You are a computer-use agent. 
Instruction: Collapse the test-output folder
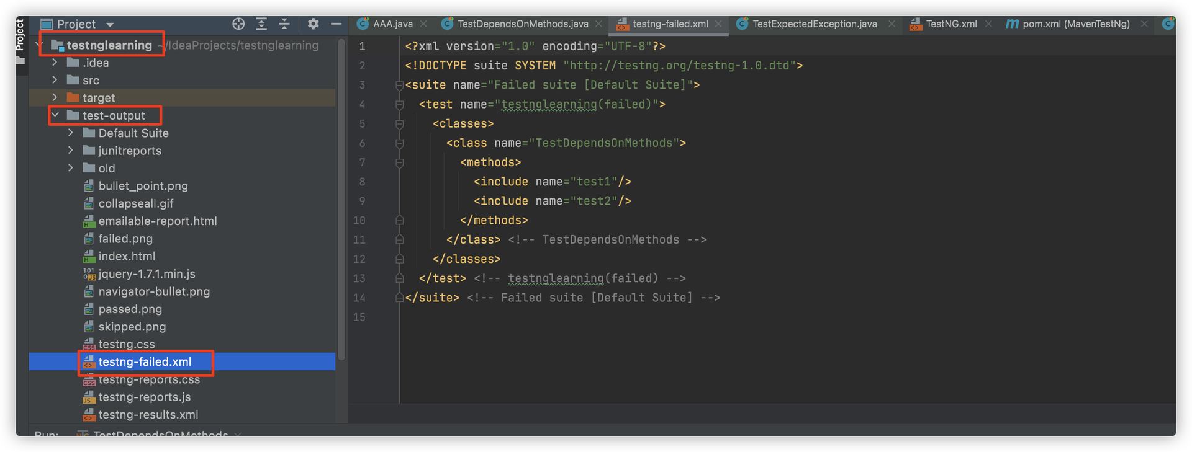click(55, 115)
